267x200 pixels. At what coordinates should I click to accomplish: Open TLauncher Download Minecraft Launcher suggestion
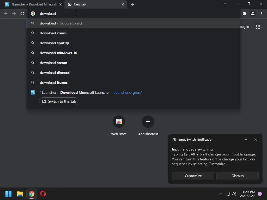[133, 92]
